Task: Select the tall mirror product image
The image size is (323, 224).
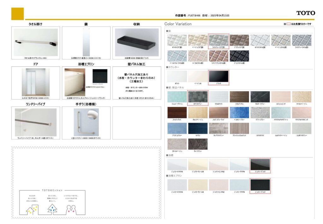Action: (x=86, y=42)
